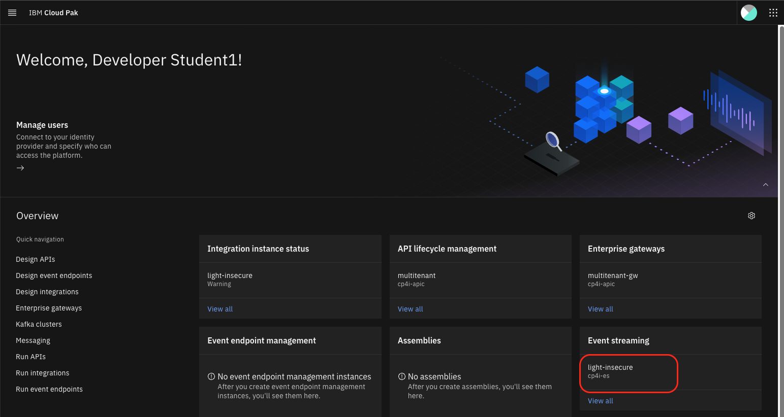
Task: Go to Design event endpoints
Action: [54, 275]
